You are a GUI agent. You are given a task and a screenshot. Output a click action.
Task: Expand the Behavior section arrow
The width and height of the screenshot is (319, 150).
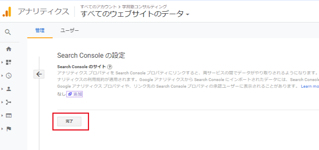[x=2, y=116]
